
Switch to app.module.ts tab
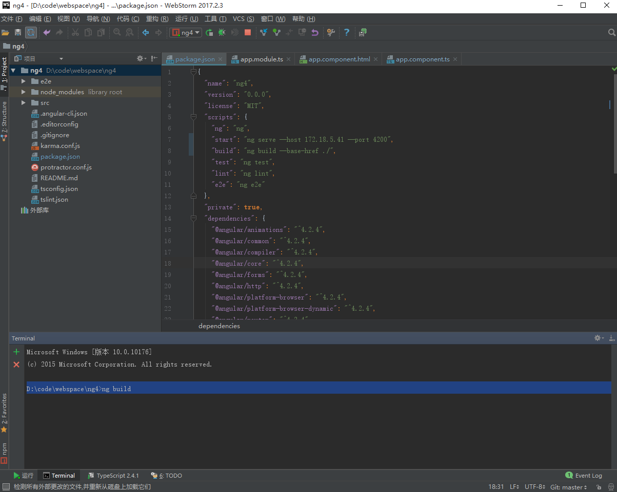coord(262,59)
